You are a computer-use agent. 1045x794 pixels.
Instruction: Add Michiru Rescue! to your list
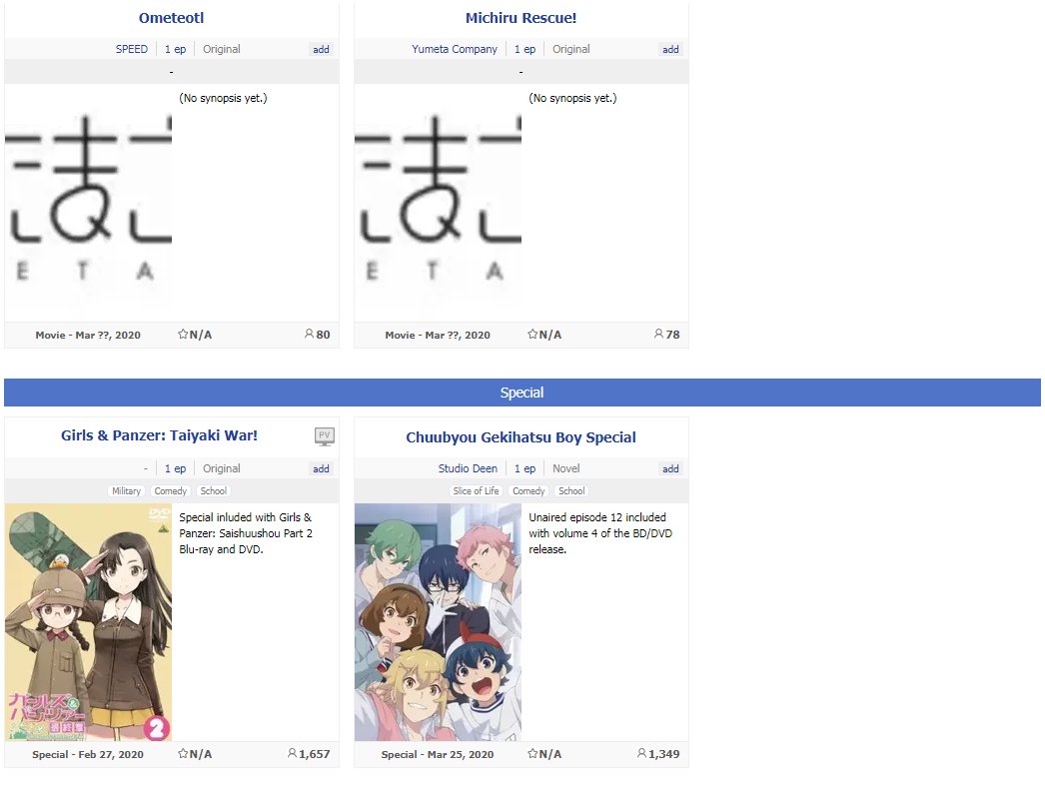[670, 49]
